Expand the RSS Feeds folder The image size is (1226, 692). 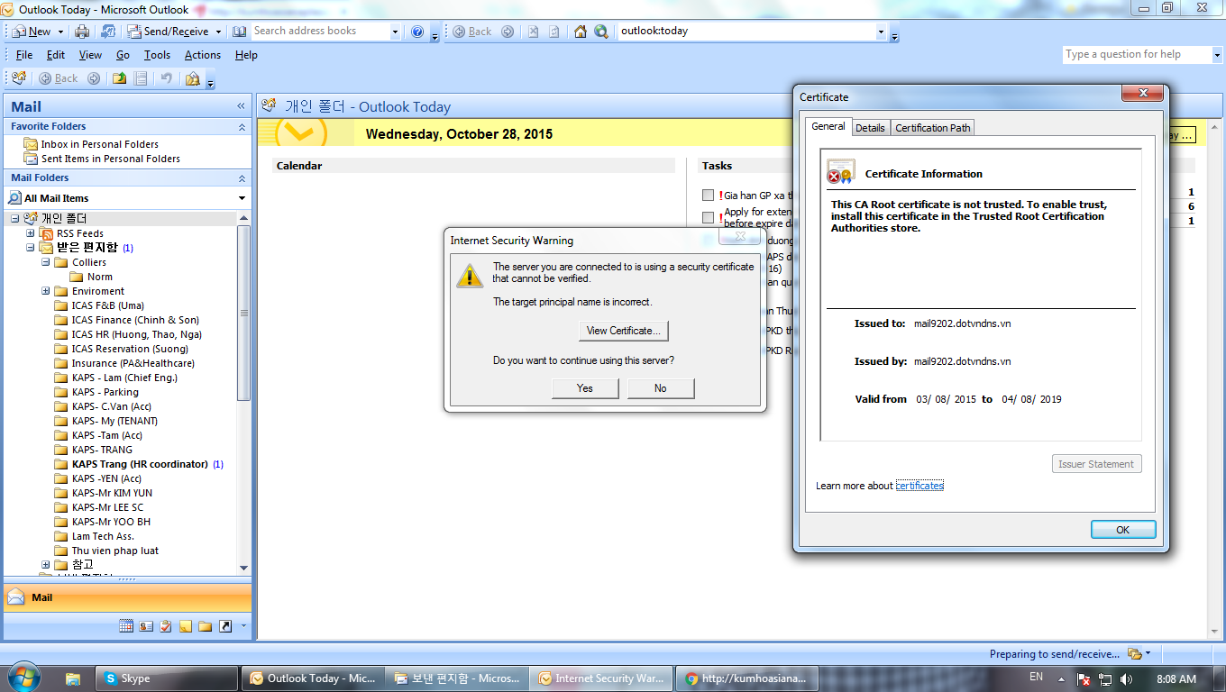pos(31,233)
